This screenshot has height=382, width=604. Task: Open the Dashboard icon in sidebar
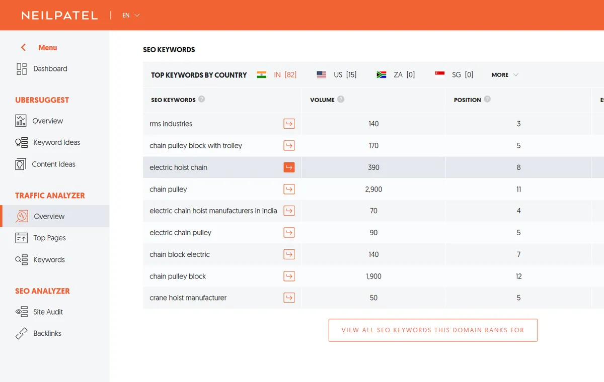pyautogui.click(x=22, y=69)
